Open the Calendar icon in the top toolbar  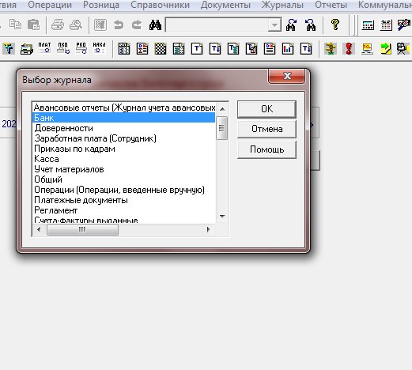click(x=386, y=25)
